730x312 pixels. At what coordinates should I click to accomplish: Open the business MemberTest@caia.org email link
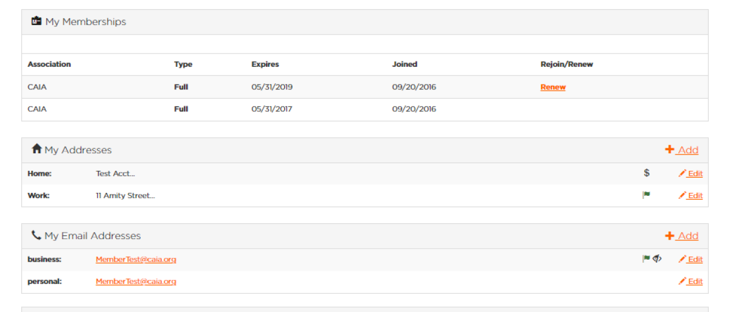coord(136,259)
